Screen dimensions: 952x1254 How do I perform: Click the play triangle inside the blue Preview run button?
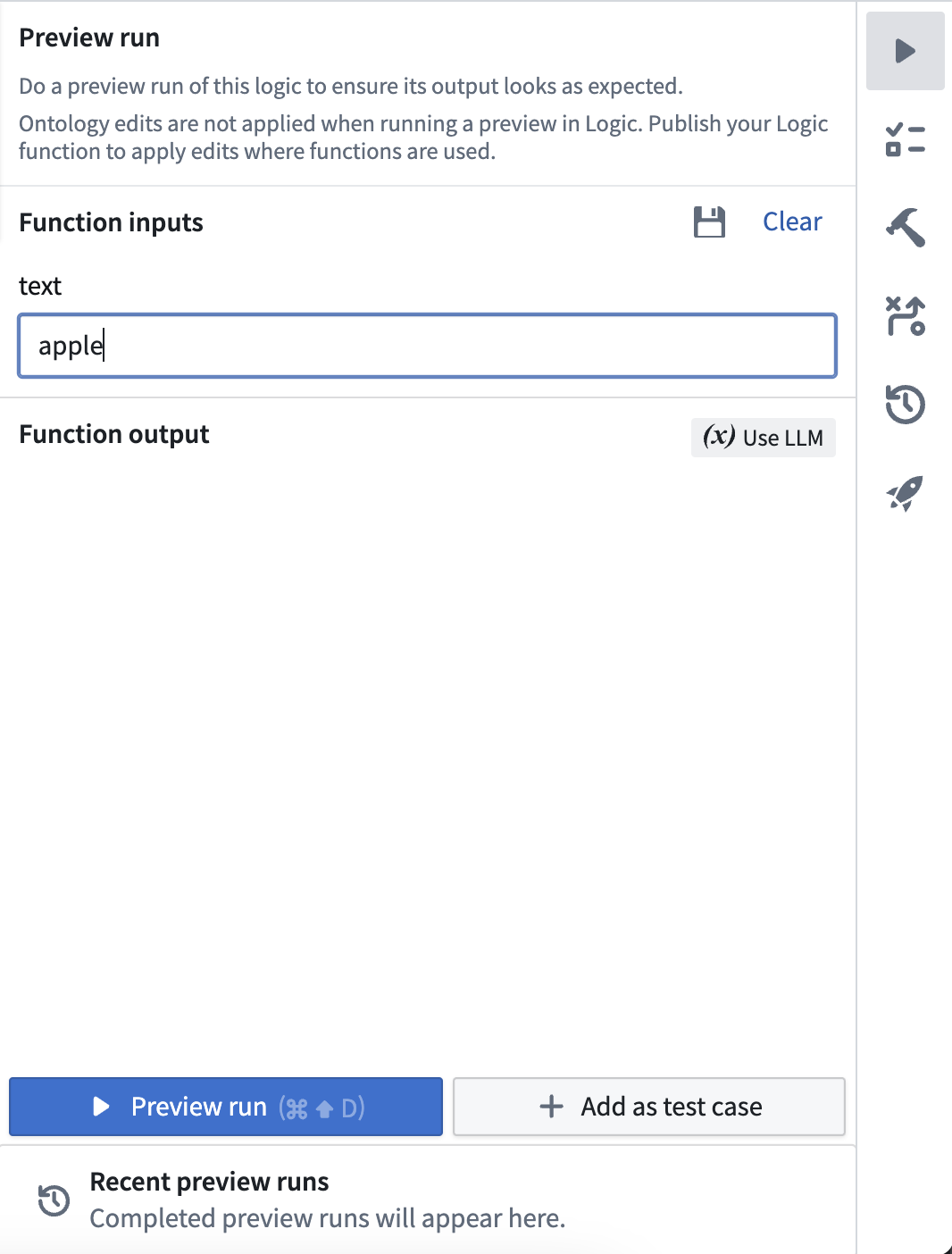point(101,1107)
